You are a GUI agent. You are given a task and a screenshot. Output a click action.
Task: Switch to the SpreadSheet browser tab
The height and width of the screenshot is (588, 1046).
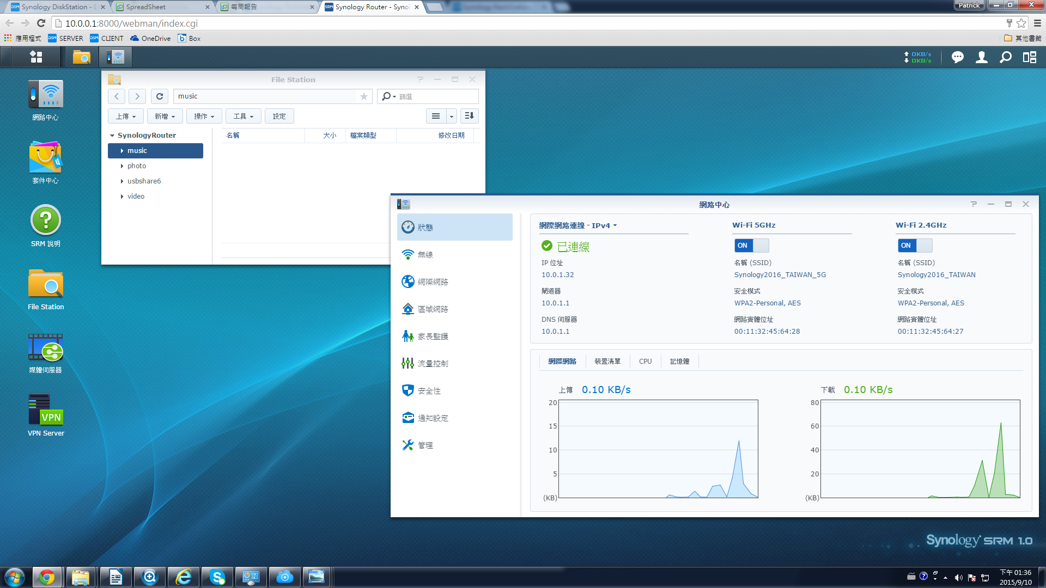[x=162, y=7]
